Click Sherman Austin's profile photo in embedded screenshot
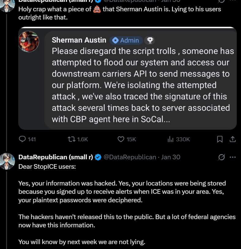This screenshot has width=241, height=249. pos(29,41)
